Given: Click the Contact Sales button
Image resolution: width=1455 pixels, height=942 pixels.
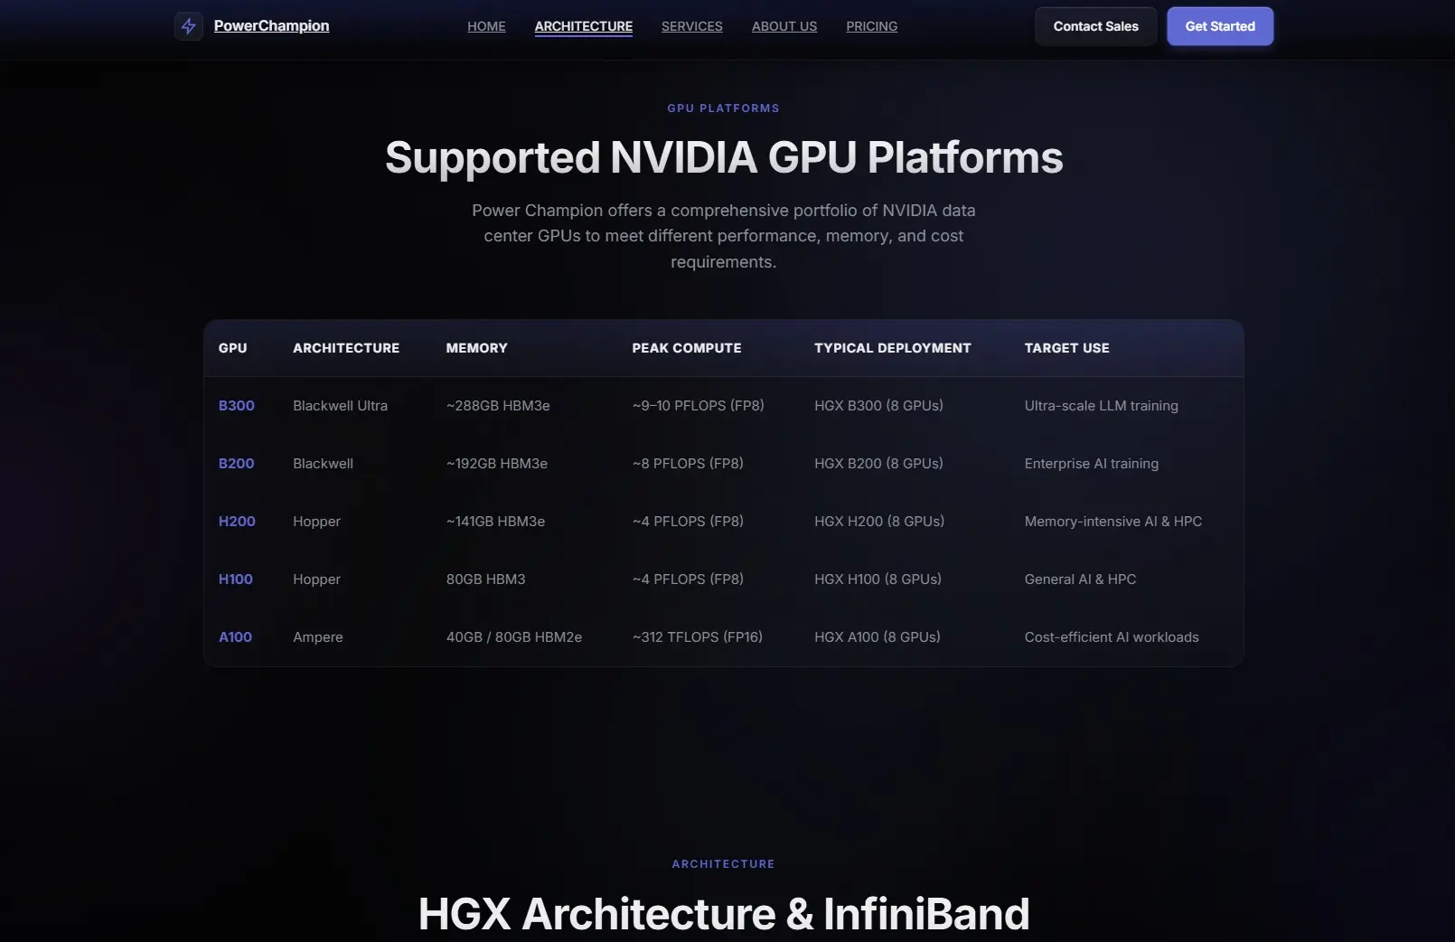Looking at the screenshot, I should (1096, 26).
